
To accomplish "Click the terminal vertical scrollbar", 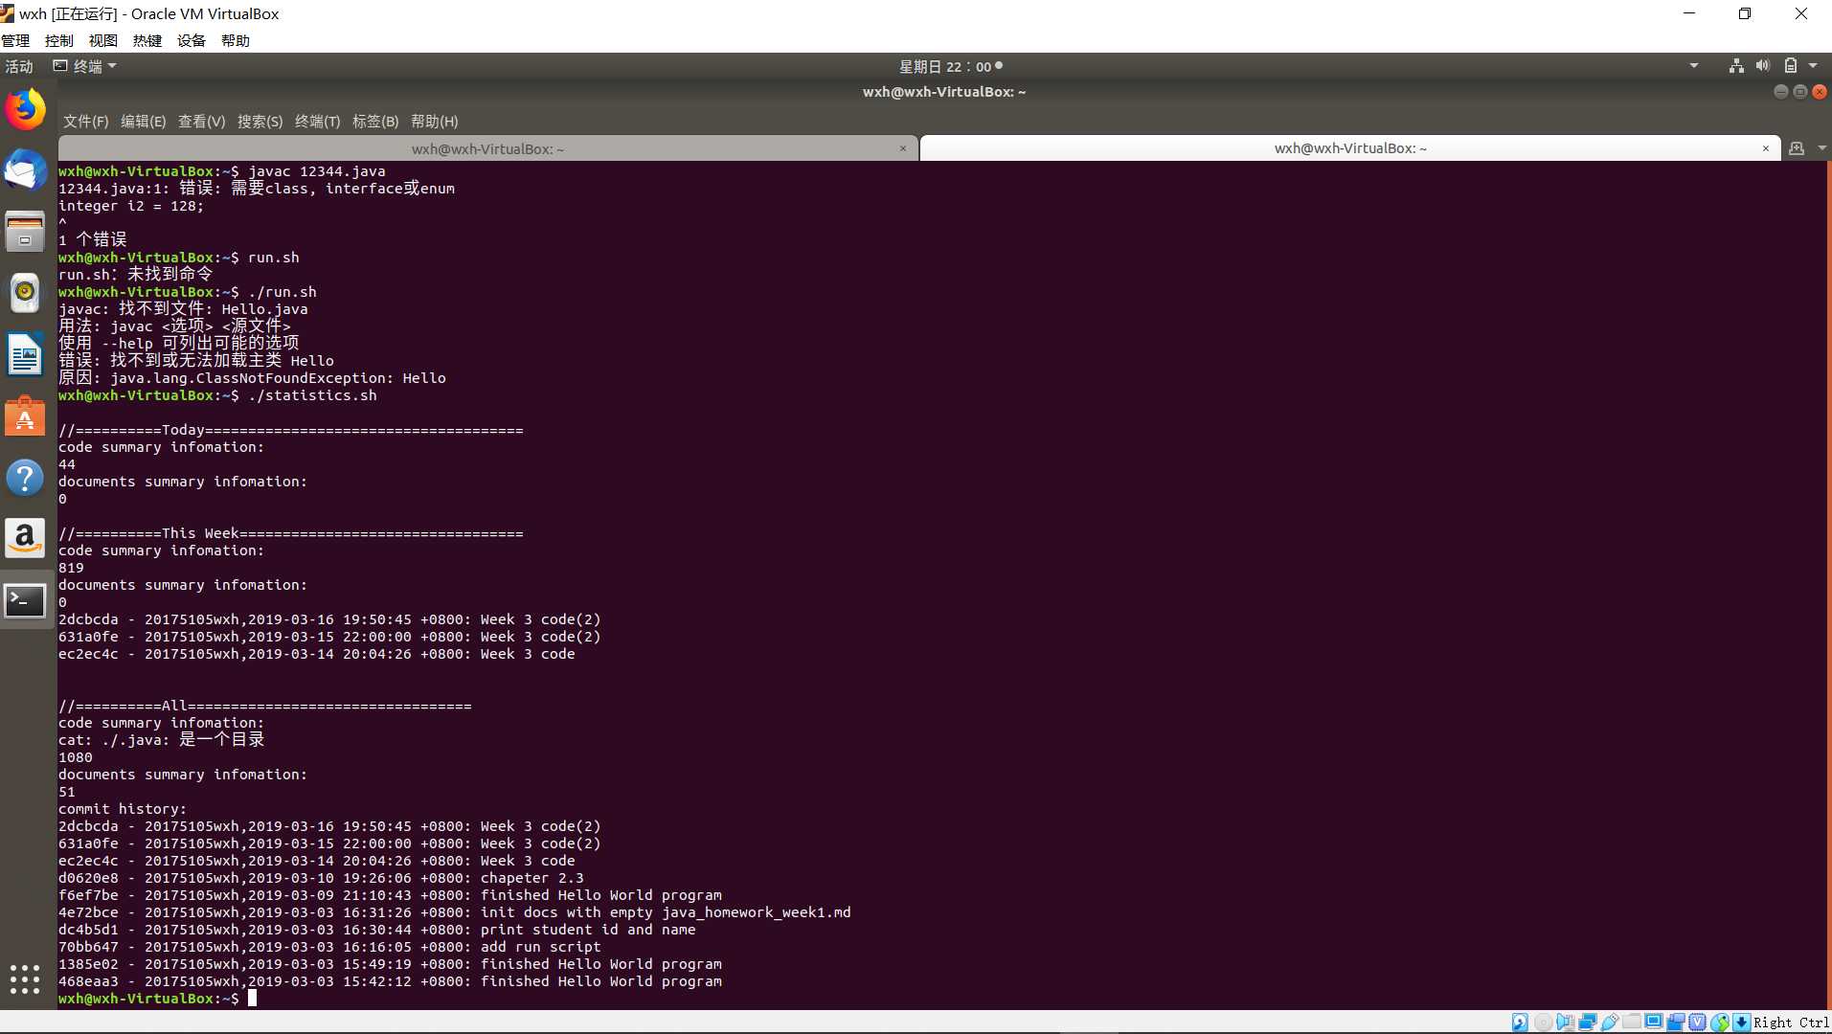I will 1829,584.
